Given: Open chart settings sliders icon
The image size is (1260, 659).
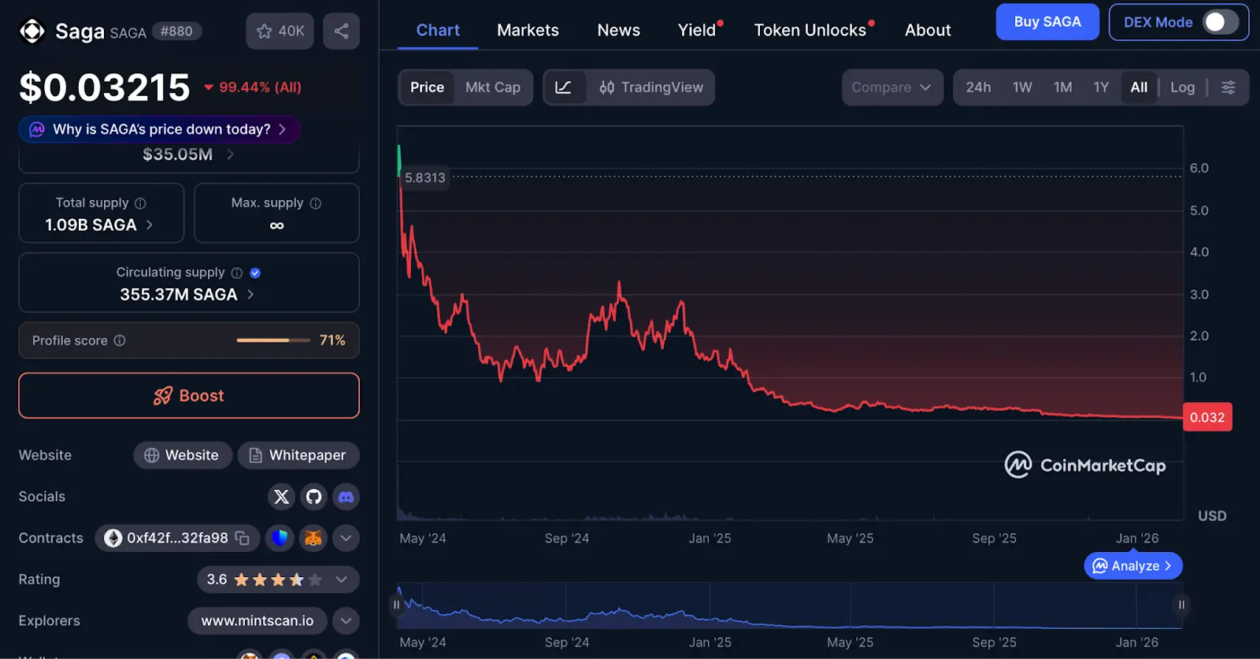Looking at the screenshot, I should click(1228, 87).
